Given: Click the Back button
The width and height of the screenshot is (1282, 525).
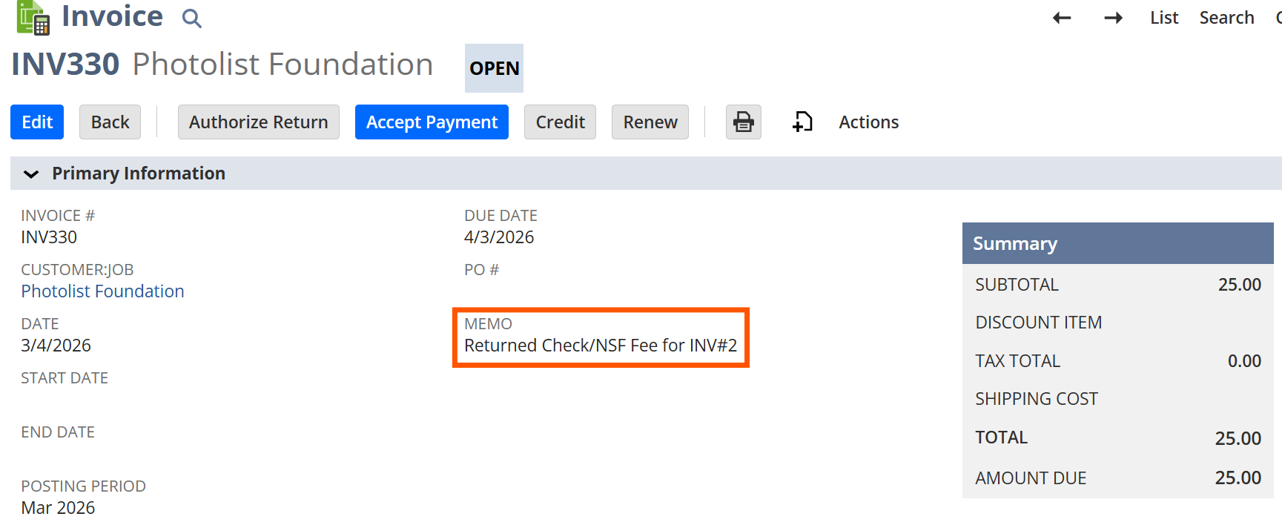Looking at the screenshot, I should 110,122.
